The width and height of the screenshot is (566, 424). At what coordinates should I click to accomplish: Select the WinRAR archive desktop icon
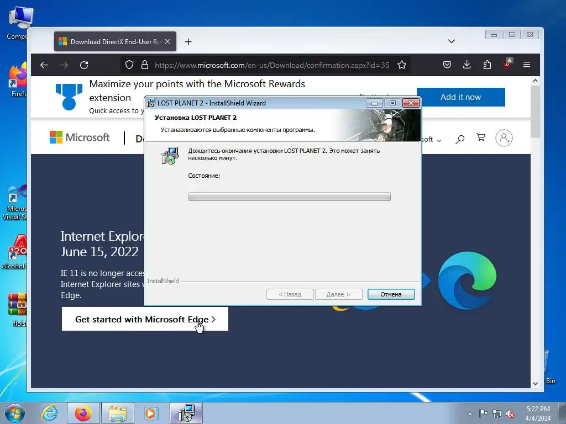pyautogui.click(x=17, y=310)
